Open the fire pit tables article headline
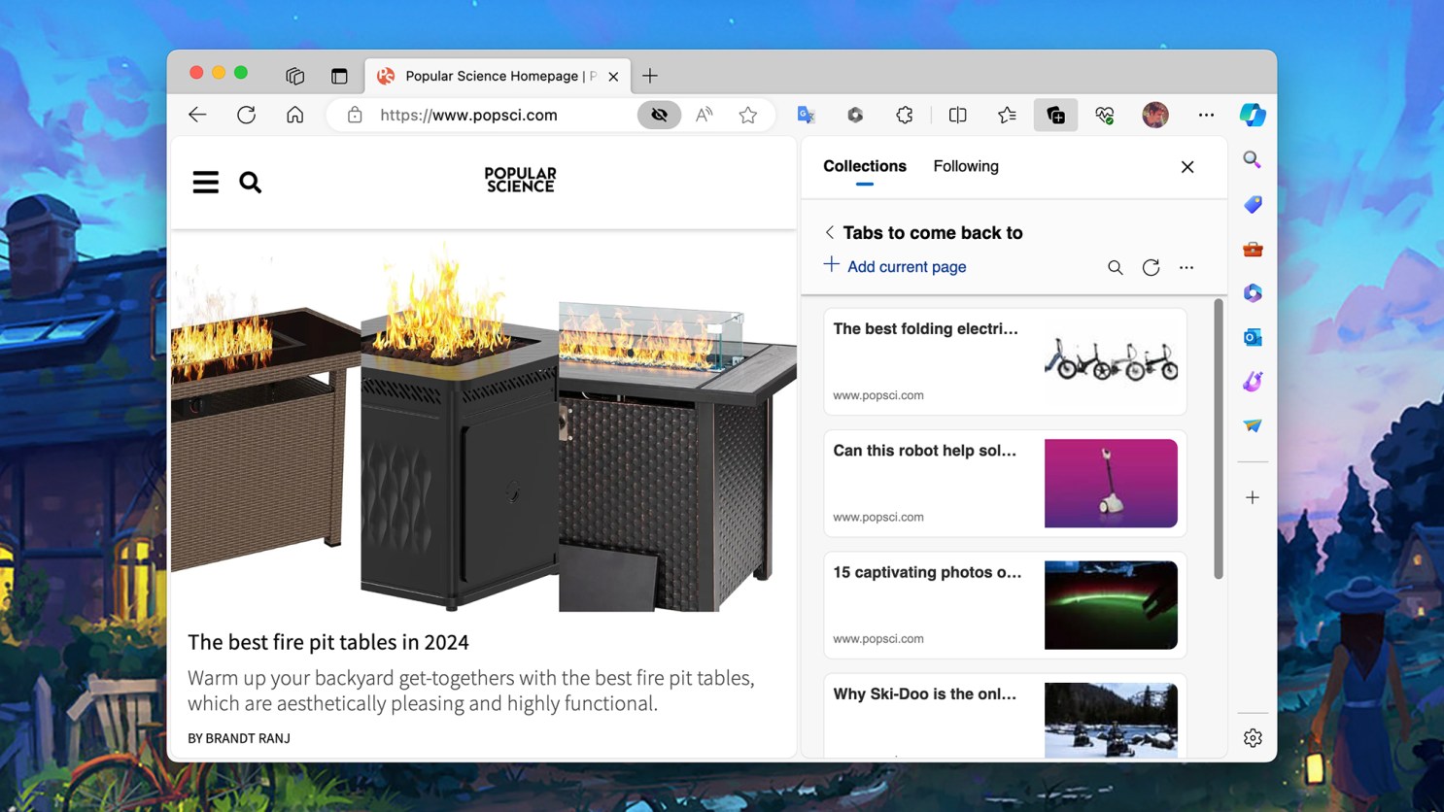1444x812 pixels. pyautogui.click(x=327, y=642)
